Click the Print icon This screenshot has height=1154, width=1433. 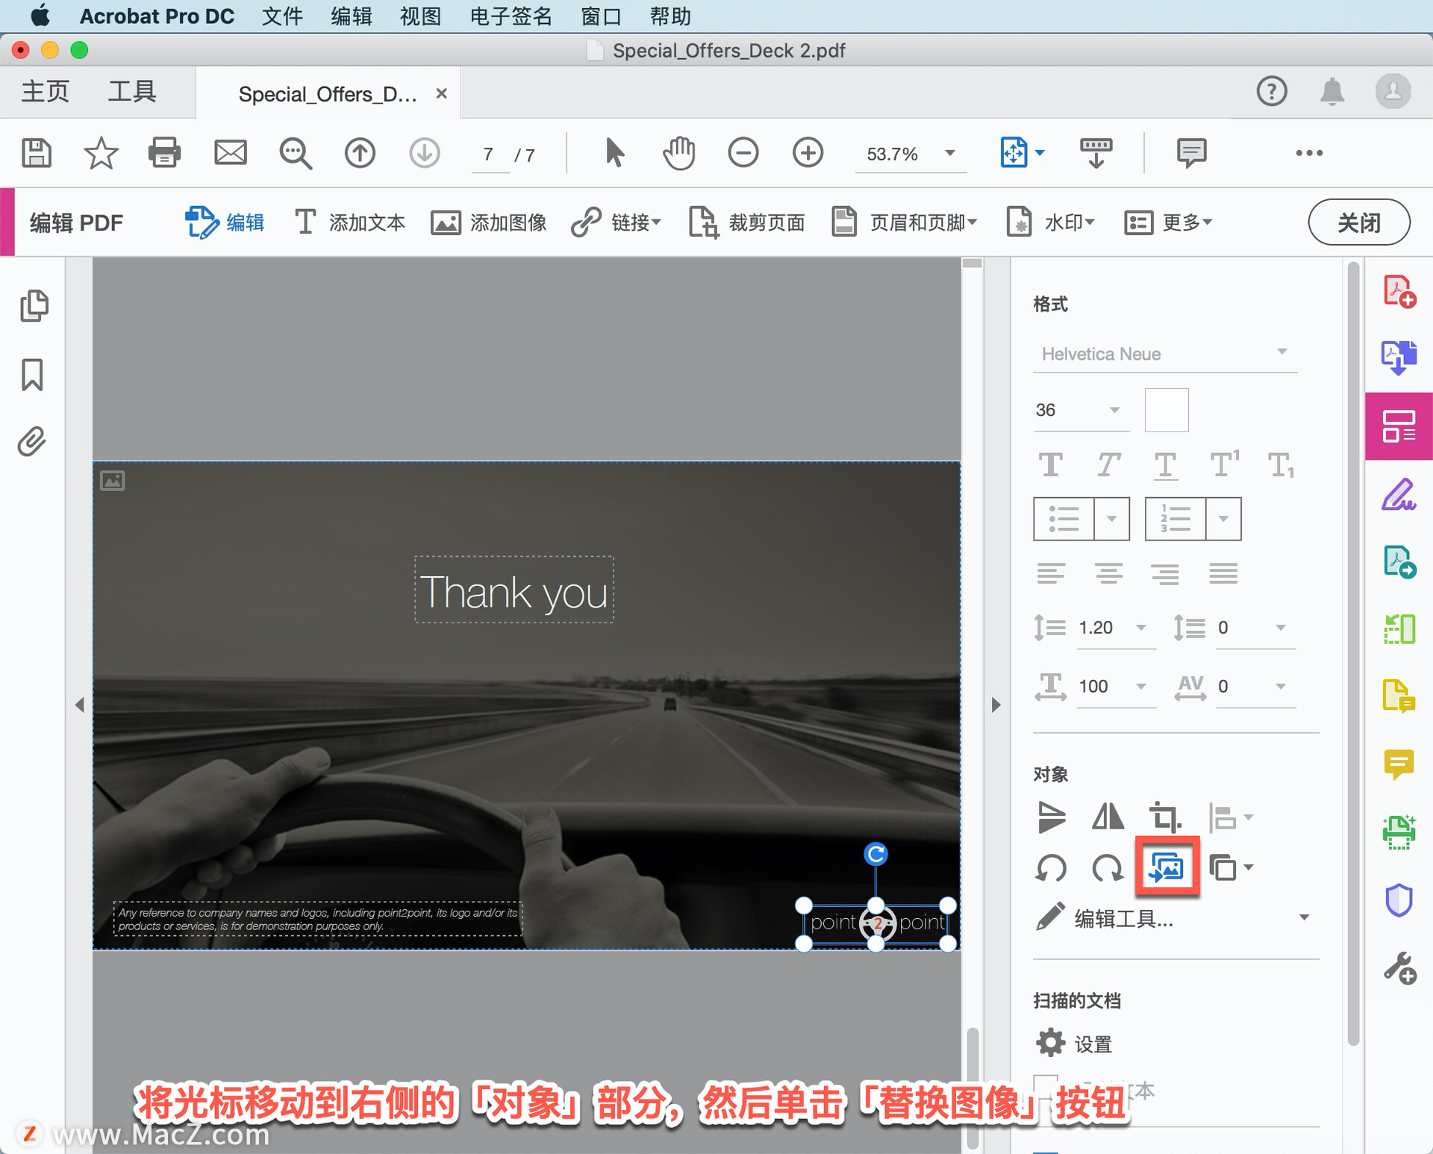pyautogui.click(x=164, y=153)
